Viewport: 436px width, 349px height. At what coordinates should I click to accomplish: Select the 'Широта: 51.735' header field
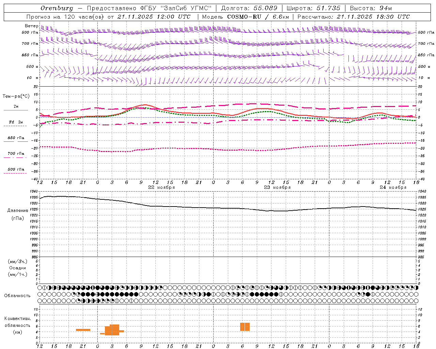click(x=313, y=8)
